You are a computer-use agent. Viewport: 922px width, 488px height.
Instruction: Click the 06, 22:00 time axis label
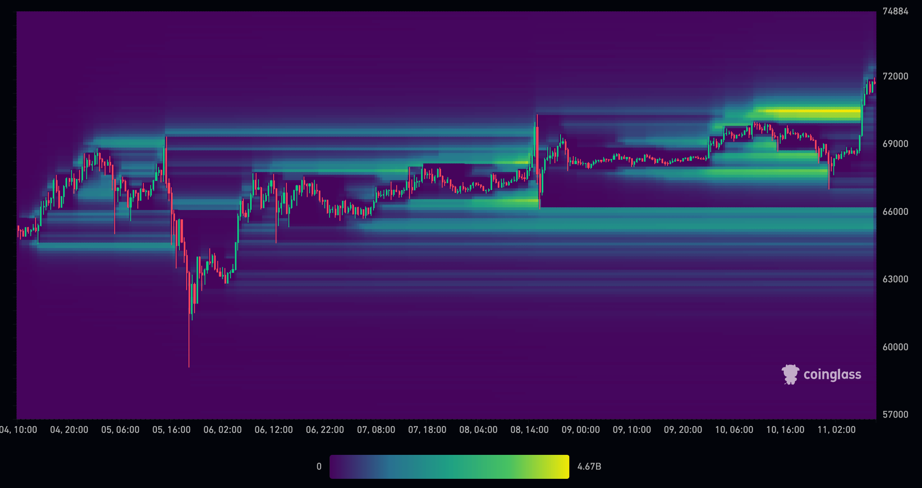[x=325, y=430]
